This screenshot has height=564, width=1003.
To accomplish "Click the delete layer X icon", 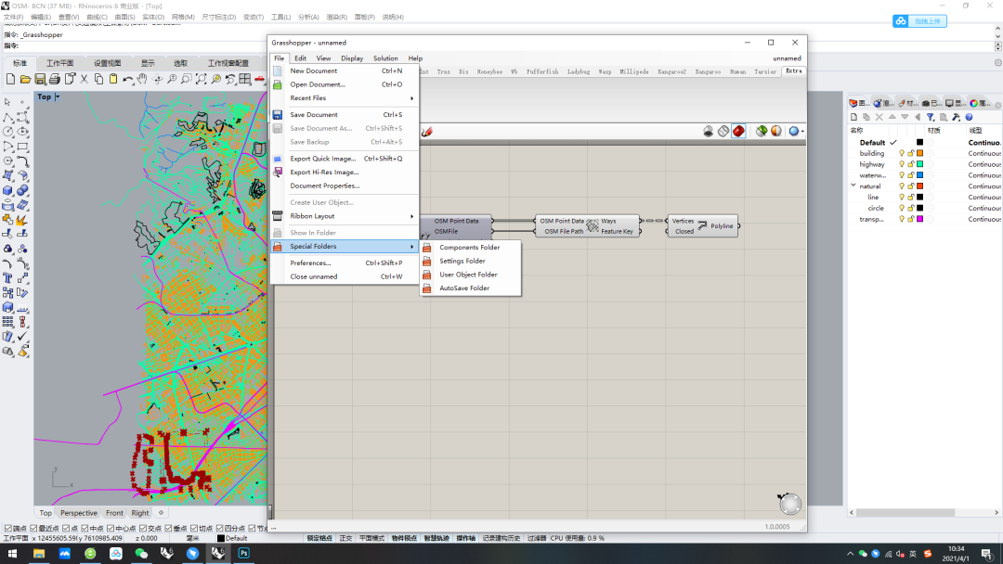I will coord(879,117).
